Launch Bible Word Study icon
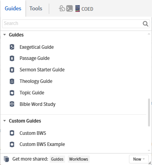 coord(12,104)
